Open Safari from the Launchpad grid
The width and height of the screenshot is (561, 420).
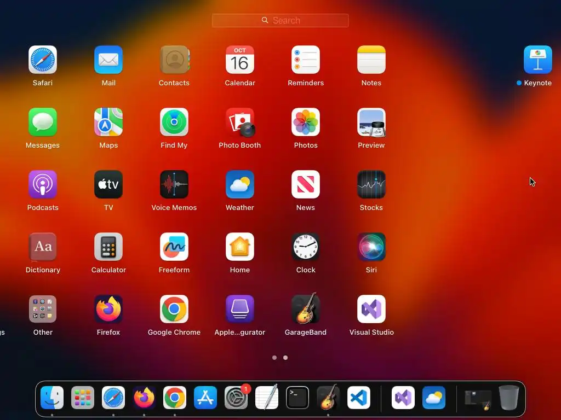tap(43, 60)
